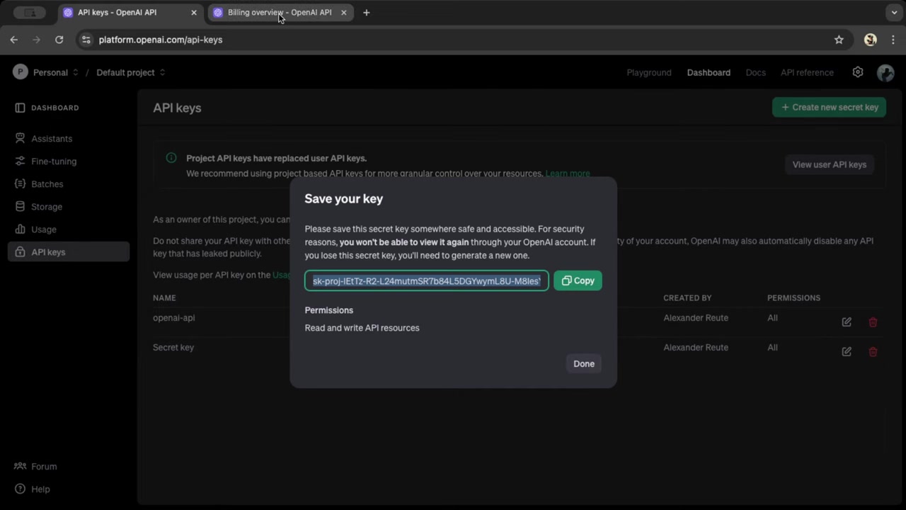Viewport: 906px width, 510px height.
Task: Click Create new secret key
Action: point(829,108)
